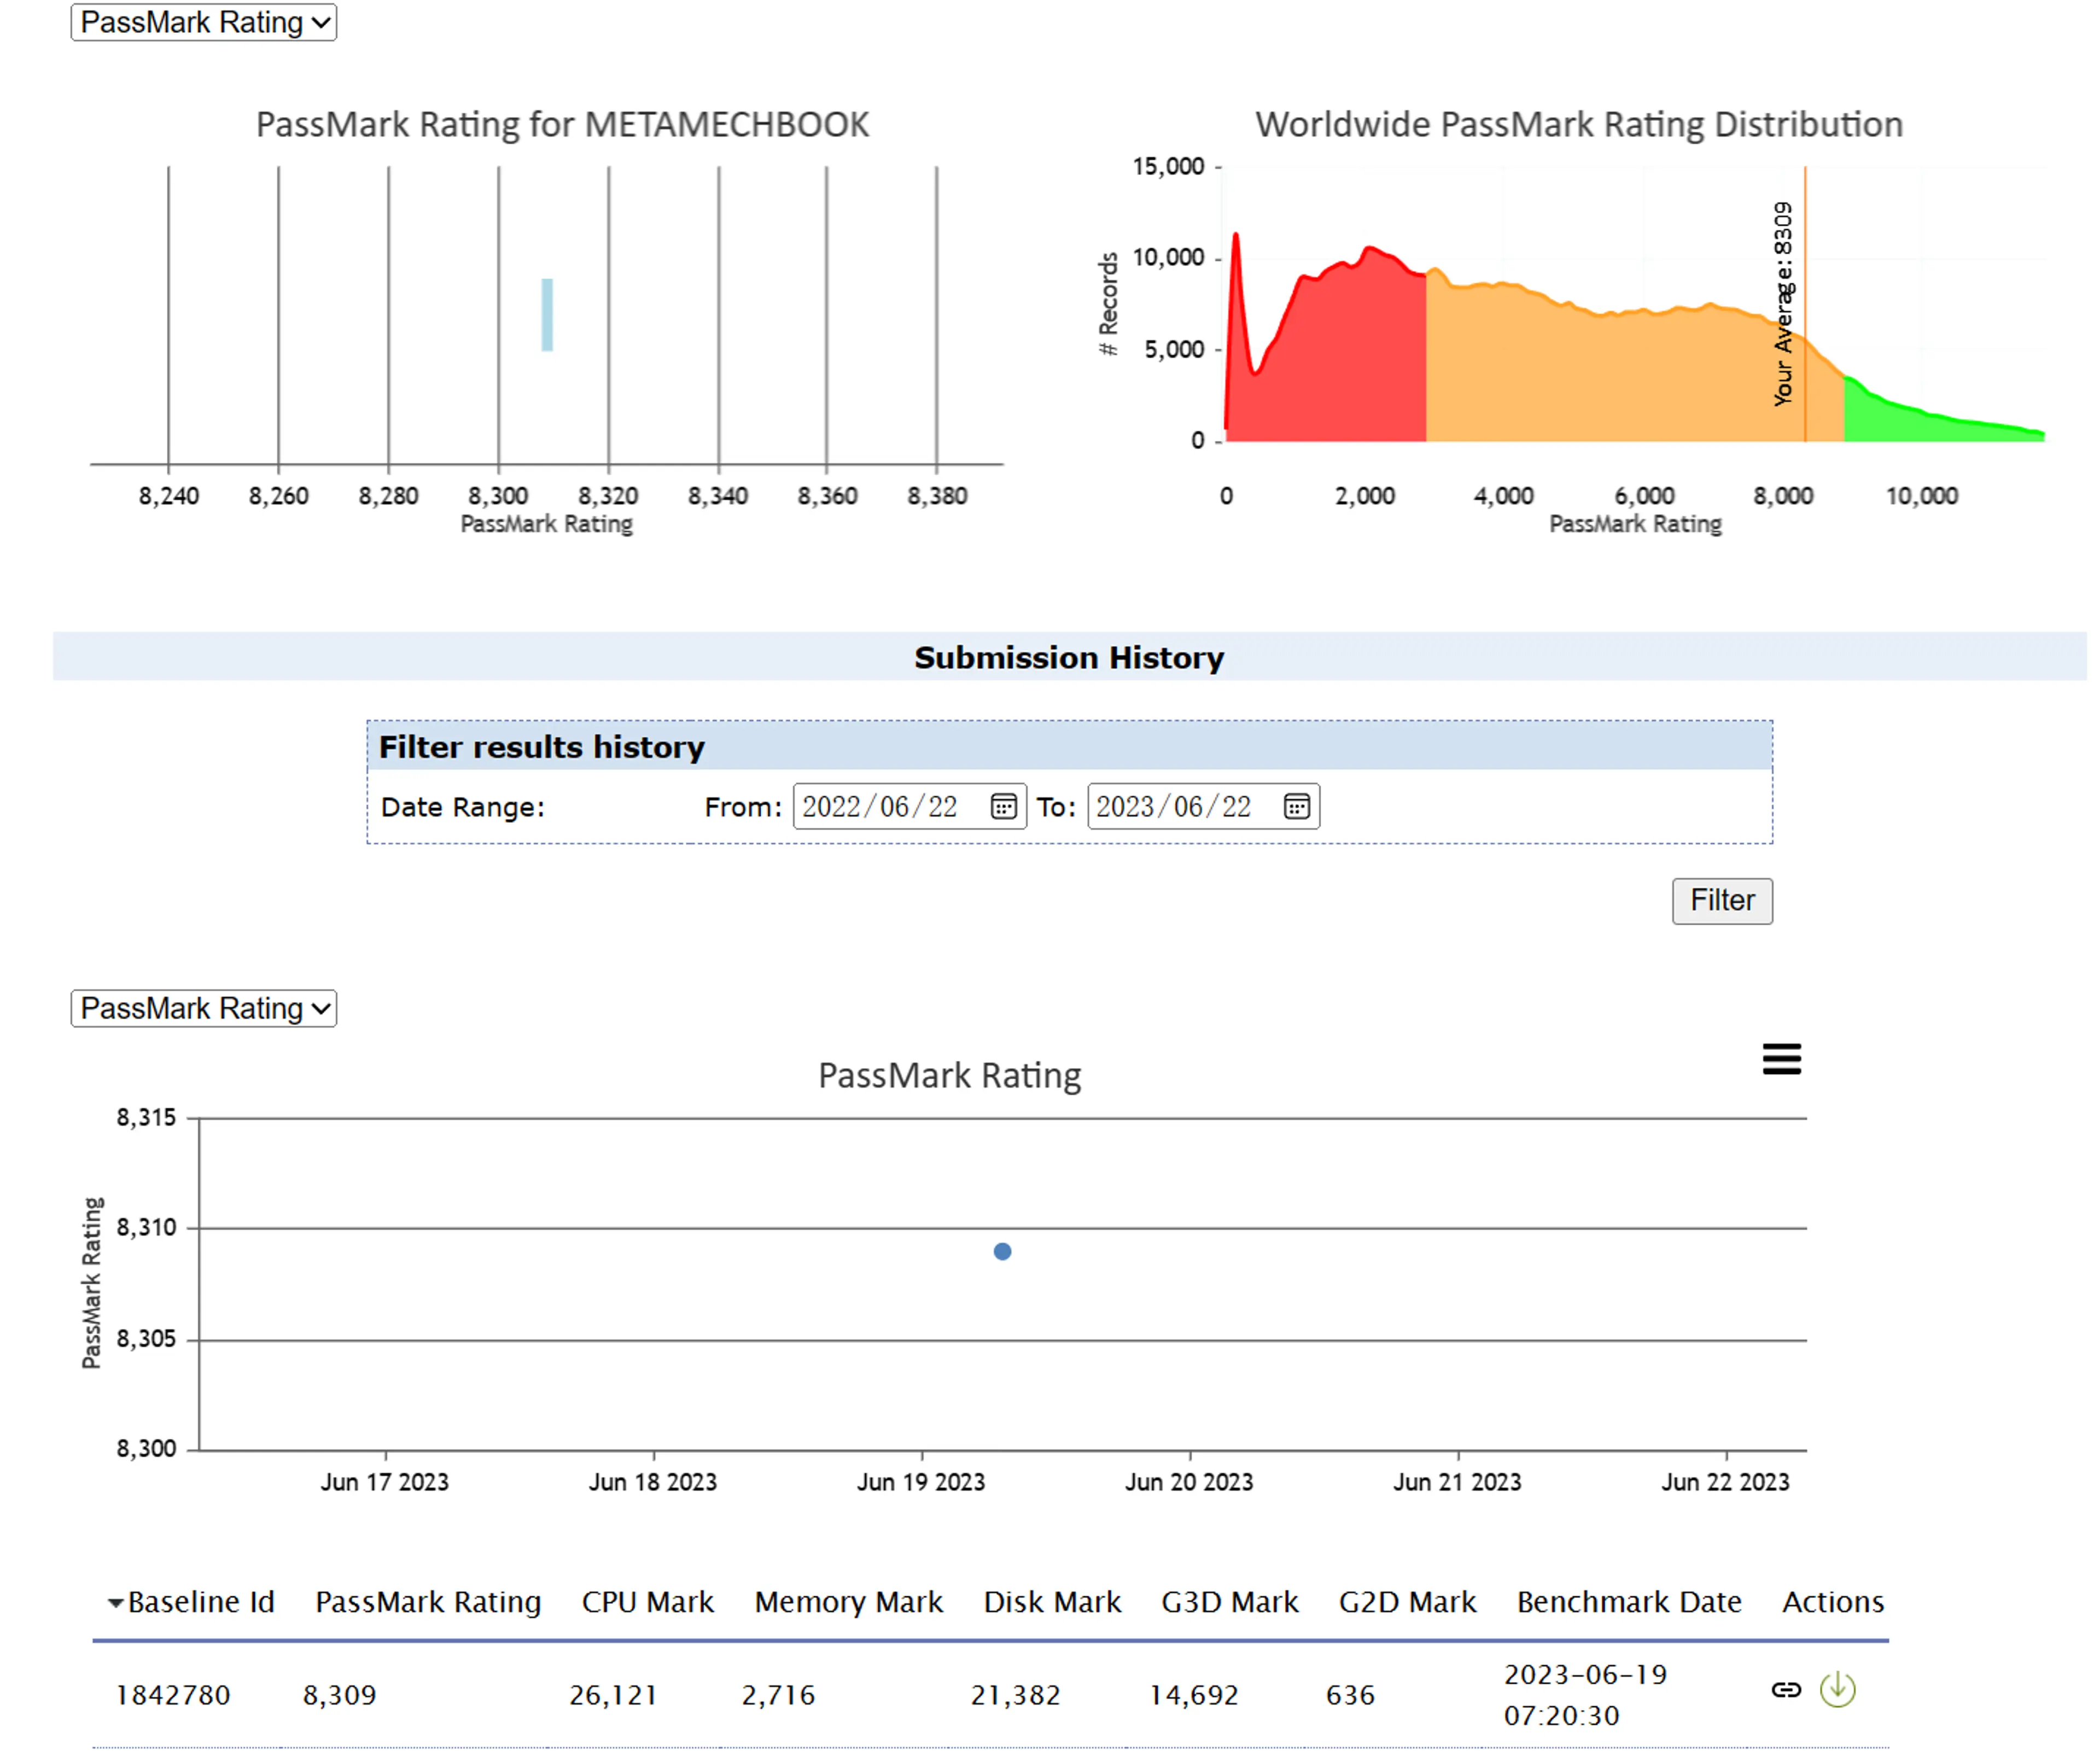Viewport: 2100px width, 1751px height.
Task: Sort table by G3D Mark column
Action: (1229, 1602)
